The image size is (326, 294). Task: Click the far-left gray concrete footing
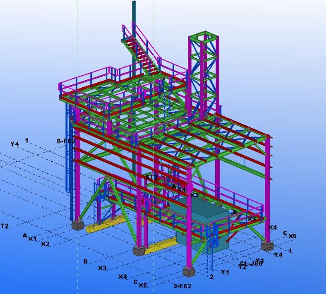point(77,225)
